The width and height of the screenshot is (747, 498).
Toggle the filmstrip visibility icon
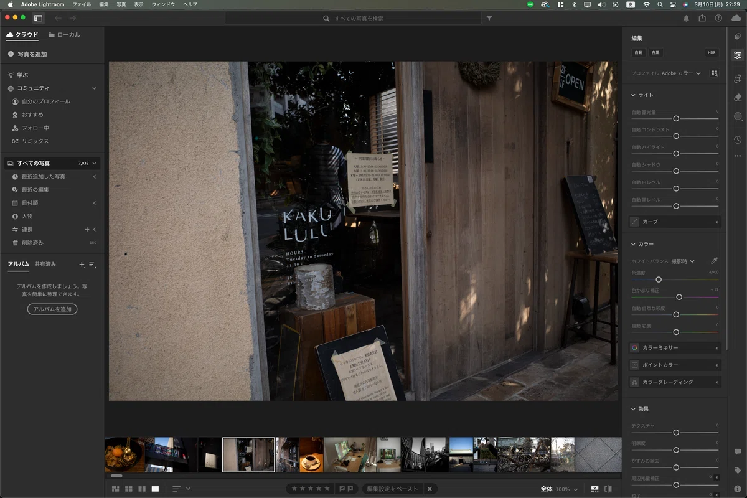coord(594,489)
